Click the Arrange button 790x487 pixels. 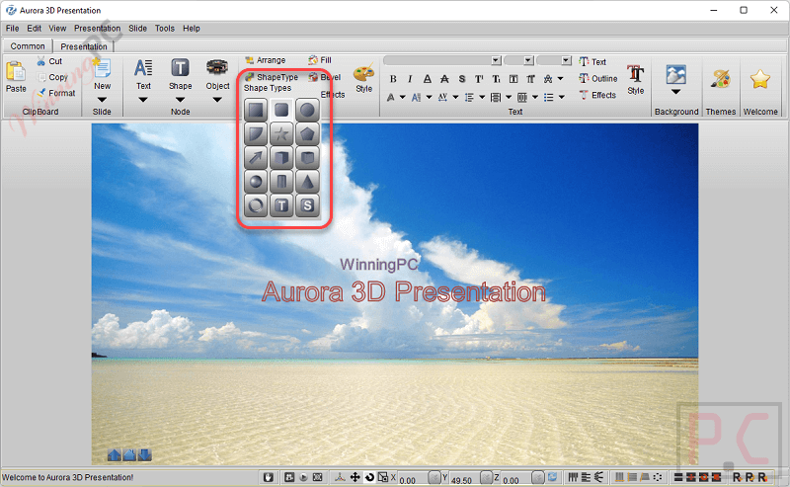[266, 60]
